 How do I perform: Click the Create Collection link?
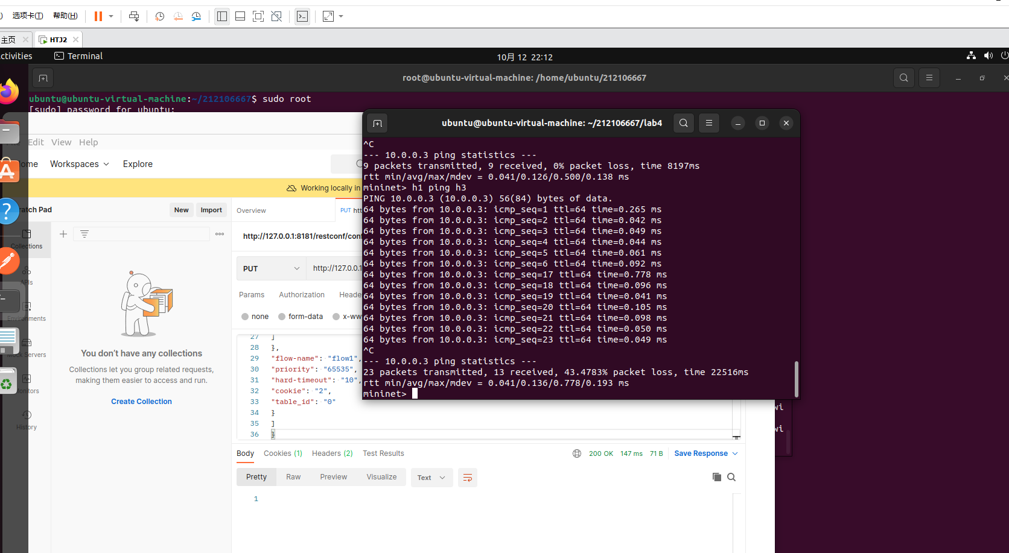tap(141, 402)
